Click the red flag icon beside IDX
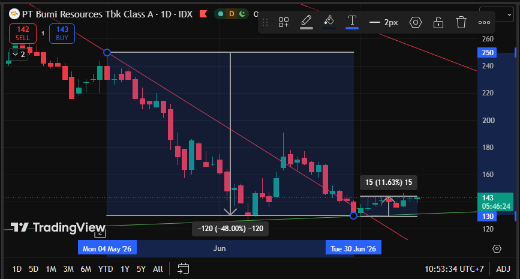The height and width of the screenshot is (279, 520). [203, 14]
